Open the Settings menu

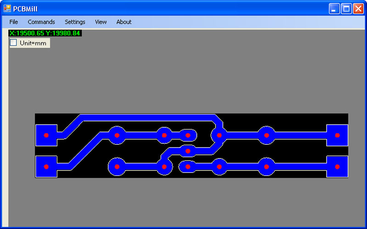(75, 22)
